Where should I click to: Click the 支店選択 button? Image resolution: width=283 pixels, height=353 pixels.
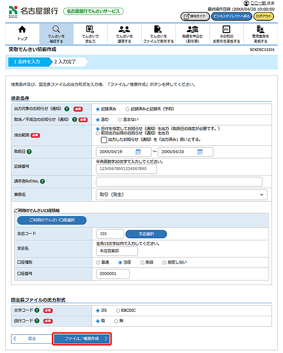[x=146, y=234]
